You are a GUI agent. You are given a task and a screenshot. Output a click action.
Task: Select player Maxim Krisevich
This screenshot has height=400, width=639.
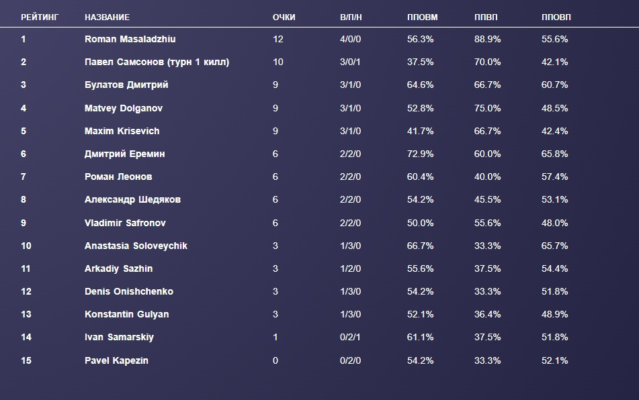(122, 131)
